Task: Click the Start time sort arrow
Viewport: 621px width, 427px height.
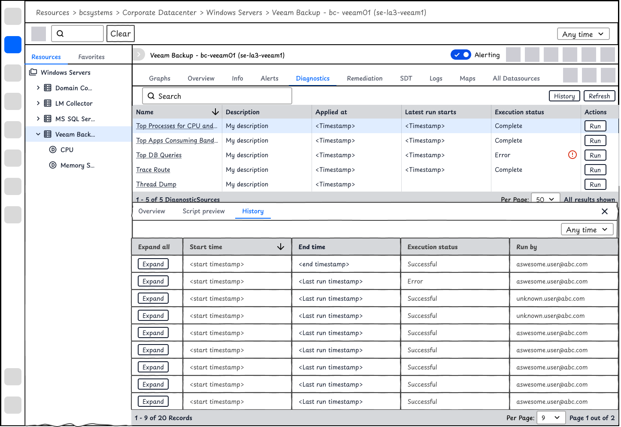Action: 281,247
